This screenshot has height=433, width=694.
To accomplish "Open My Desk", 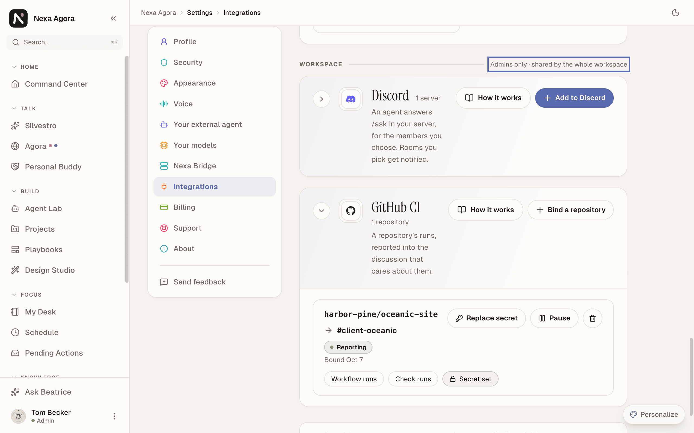I will [65, 311].
